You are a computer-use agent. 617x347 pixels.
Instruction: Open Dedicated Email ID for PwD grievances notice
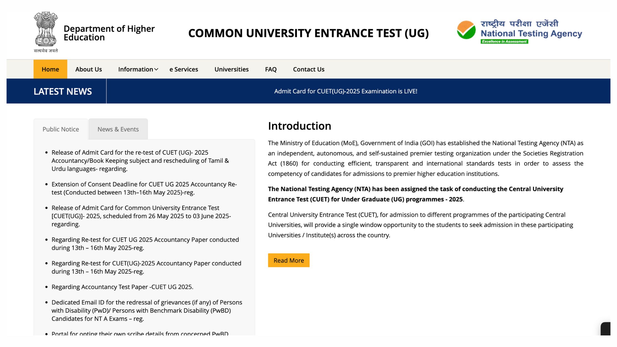pyautogui.click(x=147, y=310)
